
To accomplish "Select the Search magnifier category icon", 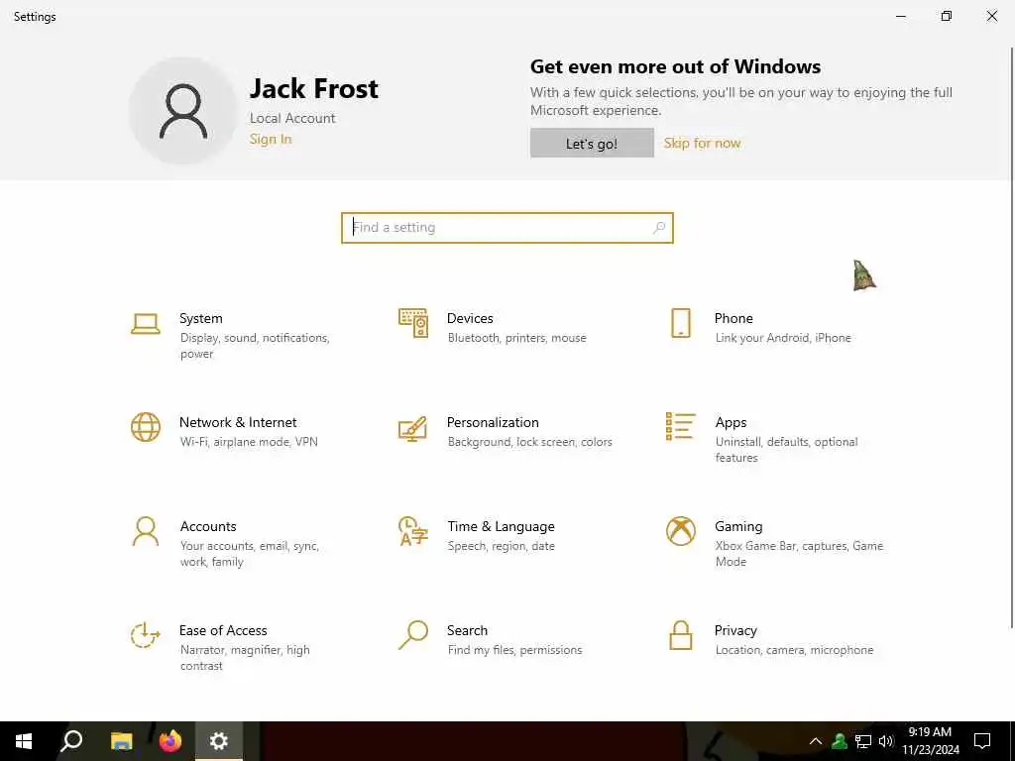I will tap(413, 635).
